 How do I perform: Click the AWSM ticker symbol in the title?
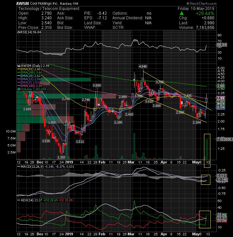[23, 3]
